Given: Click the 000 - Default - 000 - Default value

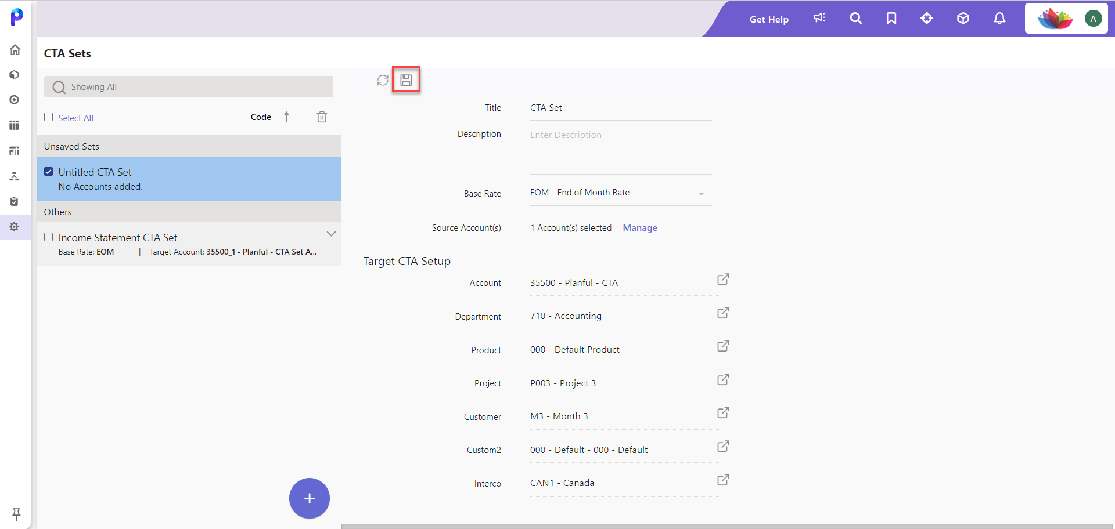Looking at the screenshot, I should (x=589, y=450).
